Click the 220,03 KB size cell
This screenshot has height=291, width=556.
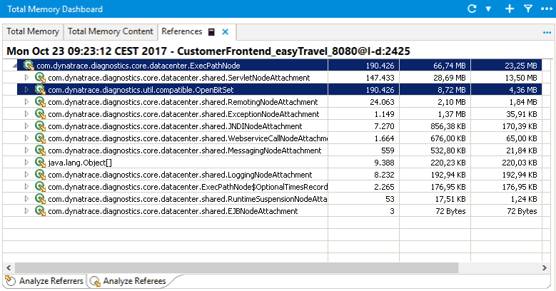506,163
